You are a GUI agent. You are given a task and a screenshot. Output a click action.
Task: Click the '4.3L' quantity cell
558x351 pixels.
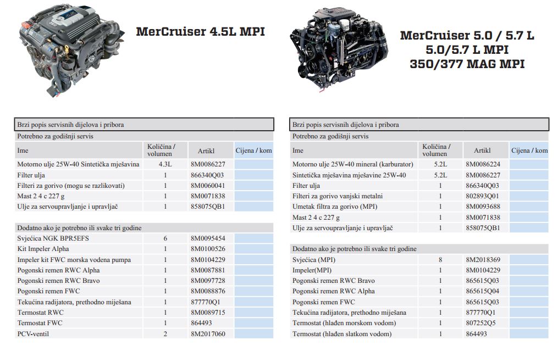click(x=165, y=164)
